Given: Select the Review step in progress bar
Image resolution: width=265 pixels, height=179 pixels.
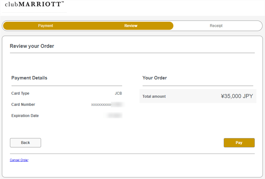Looking at the screenshot, I should pyautogui.click(x=131, y=26).
